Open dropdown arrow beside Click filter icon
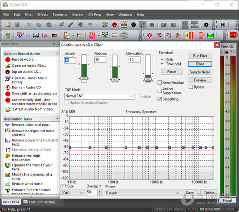Image resolution: width=239 pixels, height=212 pixels. pyautogui.click(x=27, y=36)
